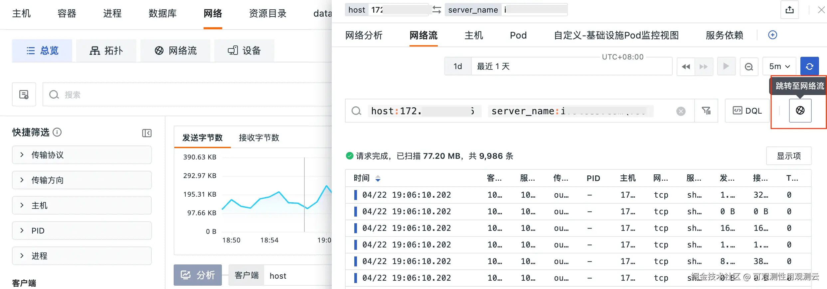The height and width of the screenshot is (289, 827).
Task: Expand the 传输方向 filter
Action: click(82, 180)
